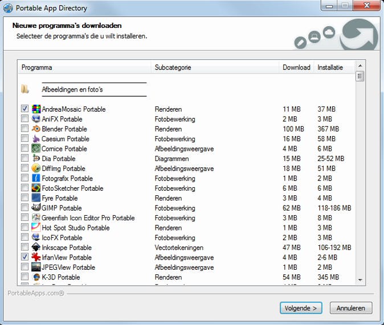Click the 118-186 MB install size
Image resolution: width=384 pixels, height=325 pixels.
tap(334, 208)
